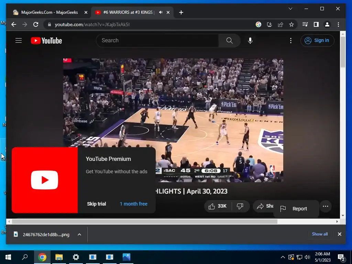The width and height of the screenshot is (352, 264).
Task: Share this page from address bar
Action: pyautogui.click(x=280, y=24)
